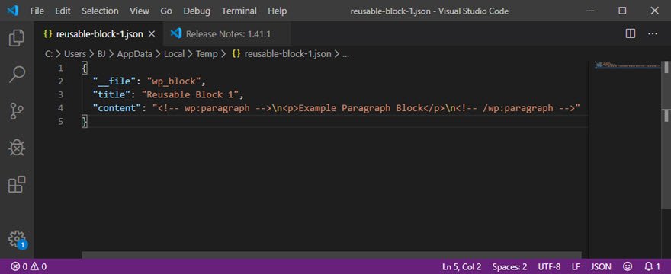
Task: Click the AppData breadcrumb segment
Action: 135,54
